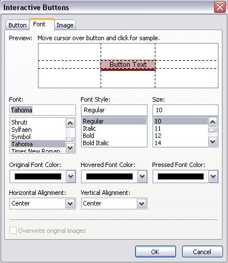Click size list down scroll arrow
The image size is (228, 263).
point(213,142)
